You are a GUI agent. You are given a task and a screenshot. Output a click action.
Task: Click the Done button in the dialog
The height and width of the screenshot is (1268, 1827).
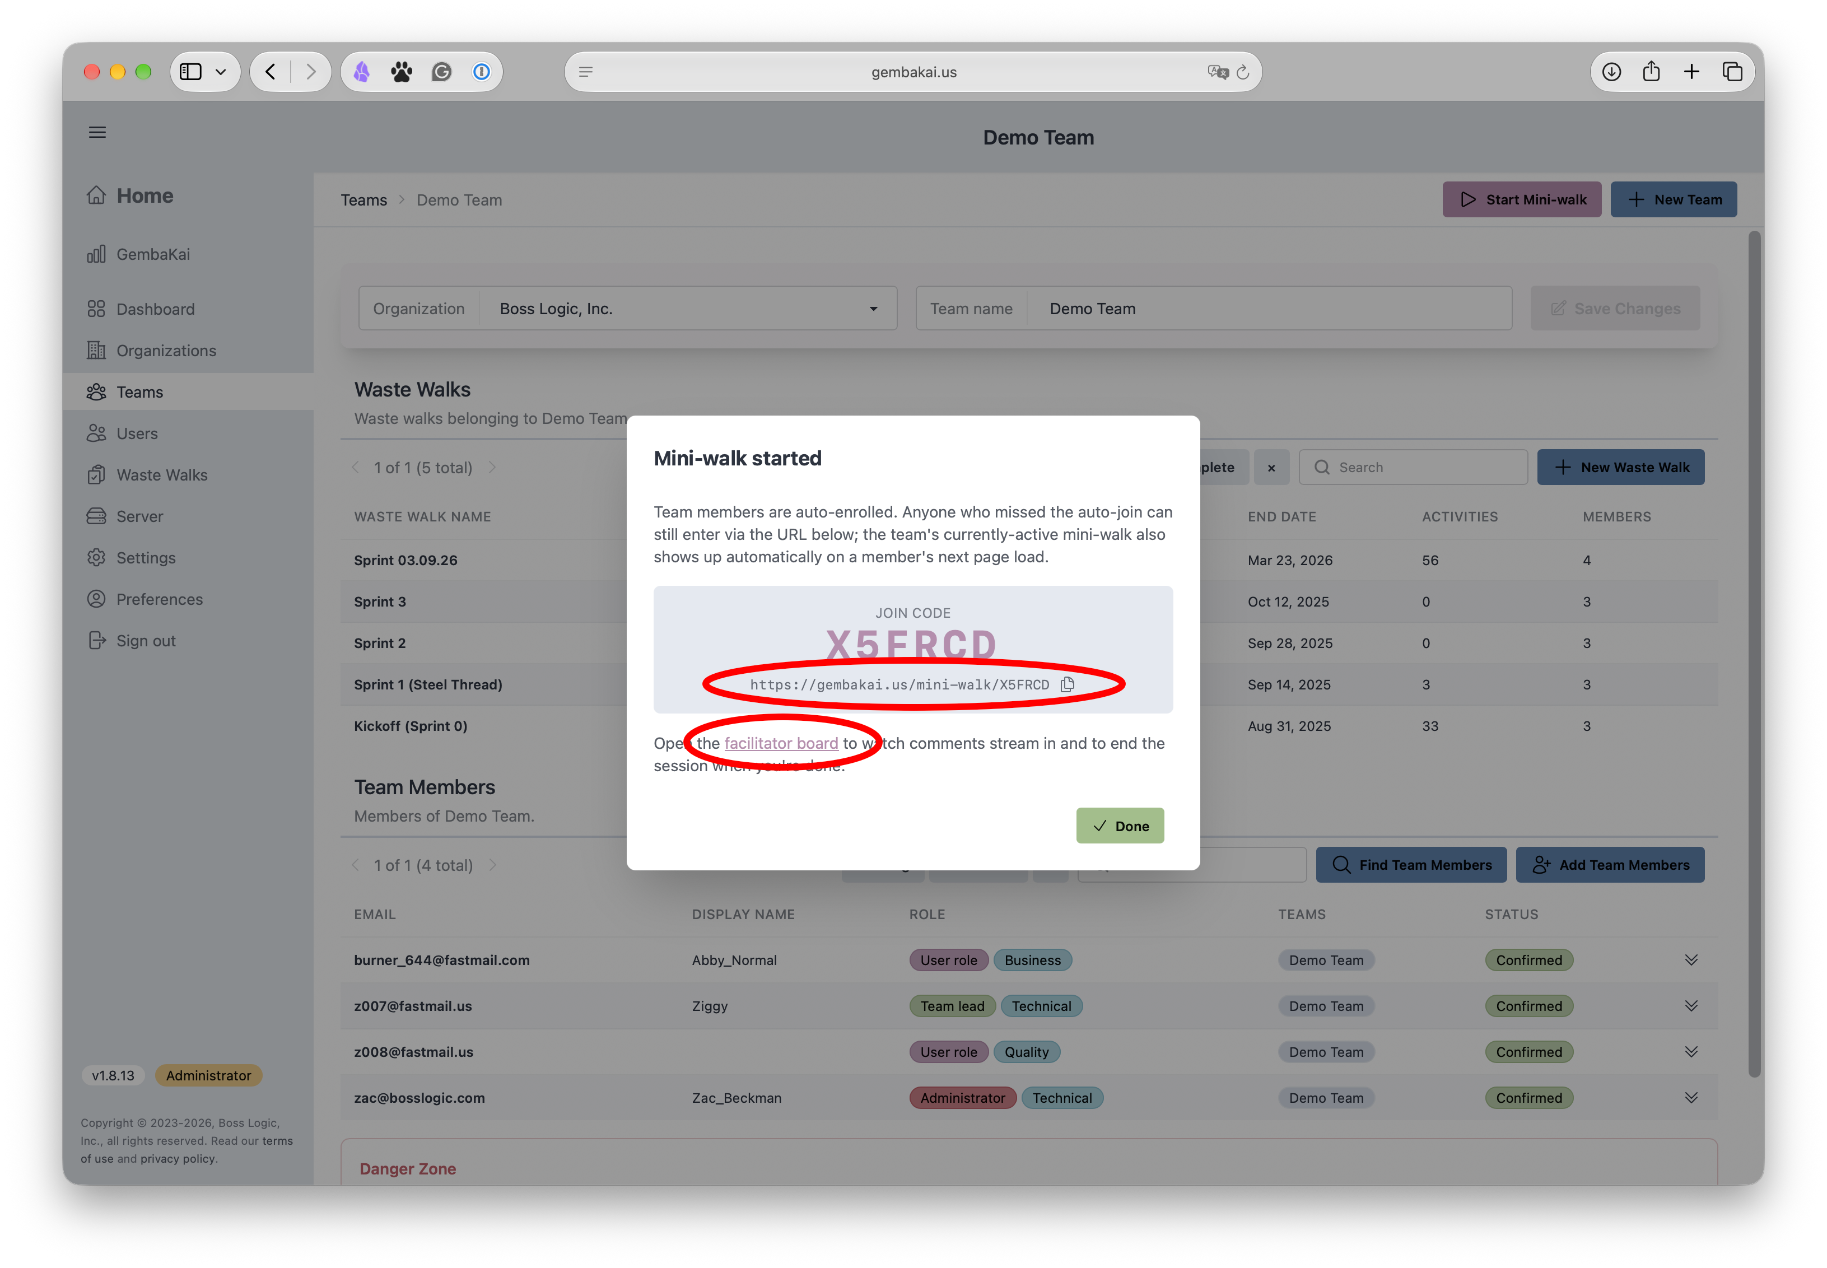click(x=1120, y=826)
